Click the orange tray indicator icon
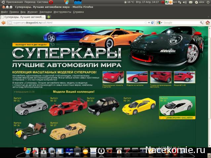The width and height of the screenshot is (211, 158). point(171,2)
